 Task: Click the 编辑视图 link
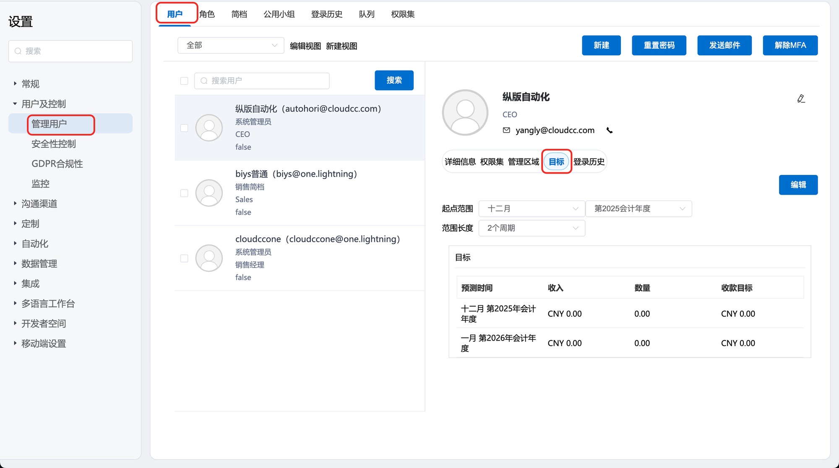[305, 46]
